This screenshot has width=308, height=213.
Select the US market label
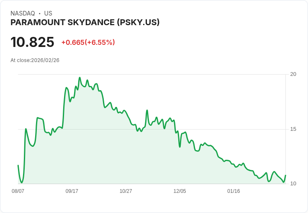[x=48, y=13]
